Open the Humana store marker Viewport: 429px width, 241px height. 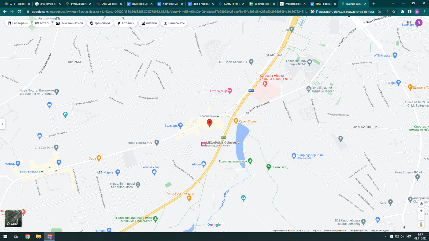coord(109,230)
